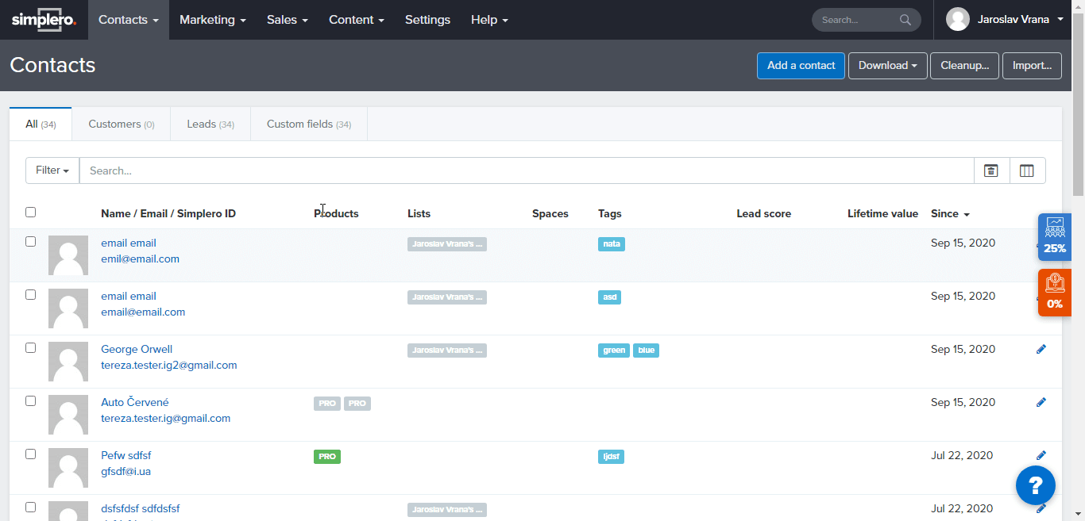This screenshot has width=1085, height=521.
Task: Edit Auto Červené with the pencil icon
Action: [x=1041, y=402]
